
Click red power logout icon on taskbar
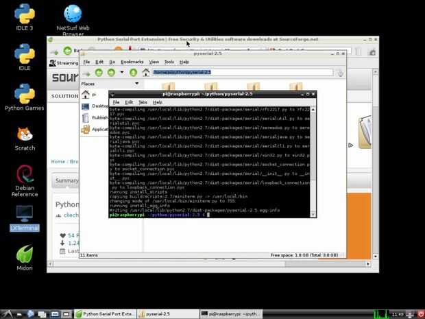pyautogui.click(x=421, y=314)
